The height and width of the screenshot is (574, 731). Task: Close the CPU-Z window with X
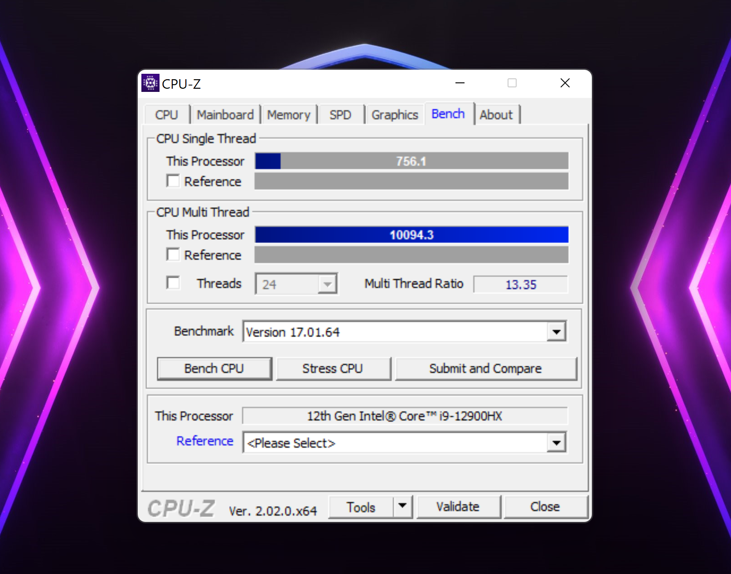[x=565, y=83]
